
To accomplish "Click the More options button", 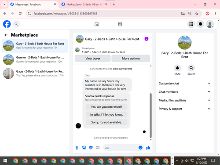I will (131, 59).
